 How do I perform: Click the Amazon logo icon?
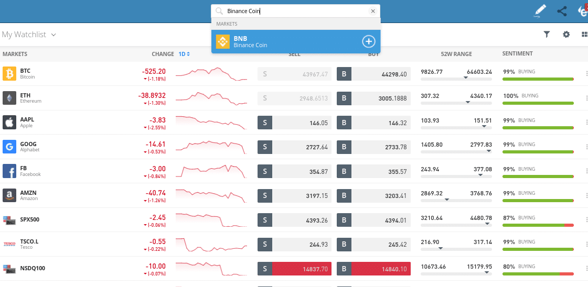9,195
